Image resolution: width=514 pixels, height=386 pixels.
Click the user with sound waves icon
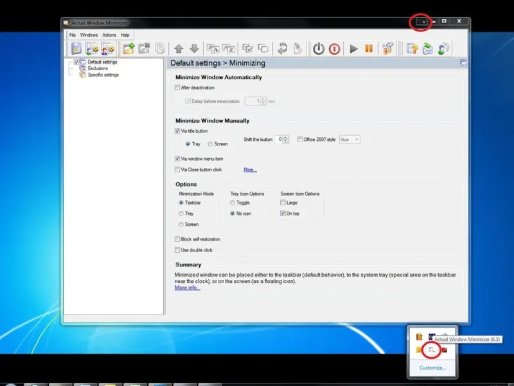[443, 49]
